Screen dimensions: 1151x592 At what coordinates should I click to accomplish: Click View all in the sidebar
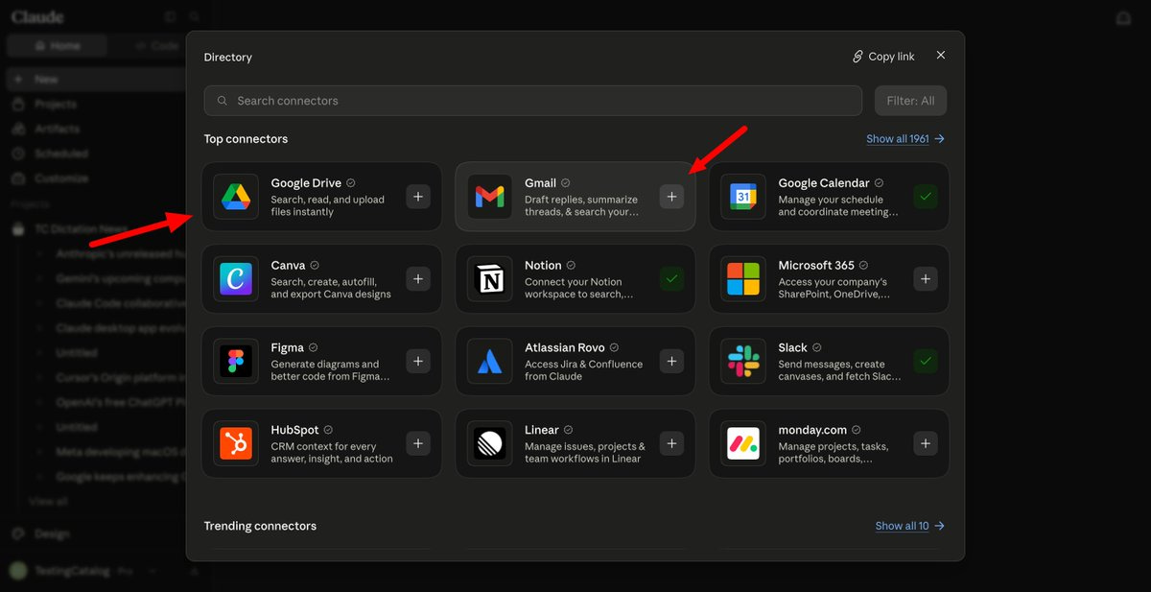click(48, 501)
